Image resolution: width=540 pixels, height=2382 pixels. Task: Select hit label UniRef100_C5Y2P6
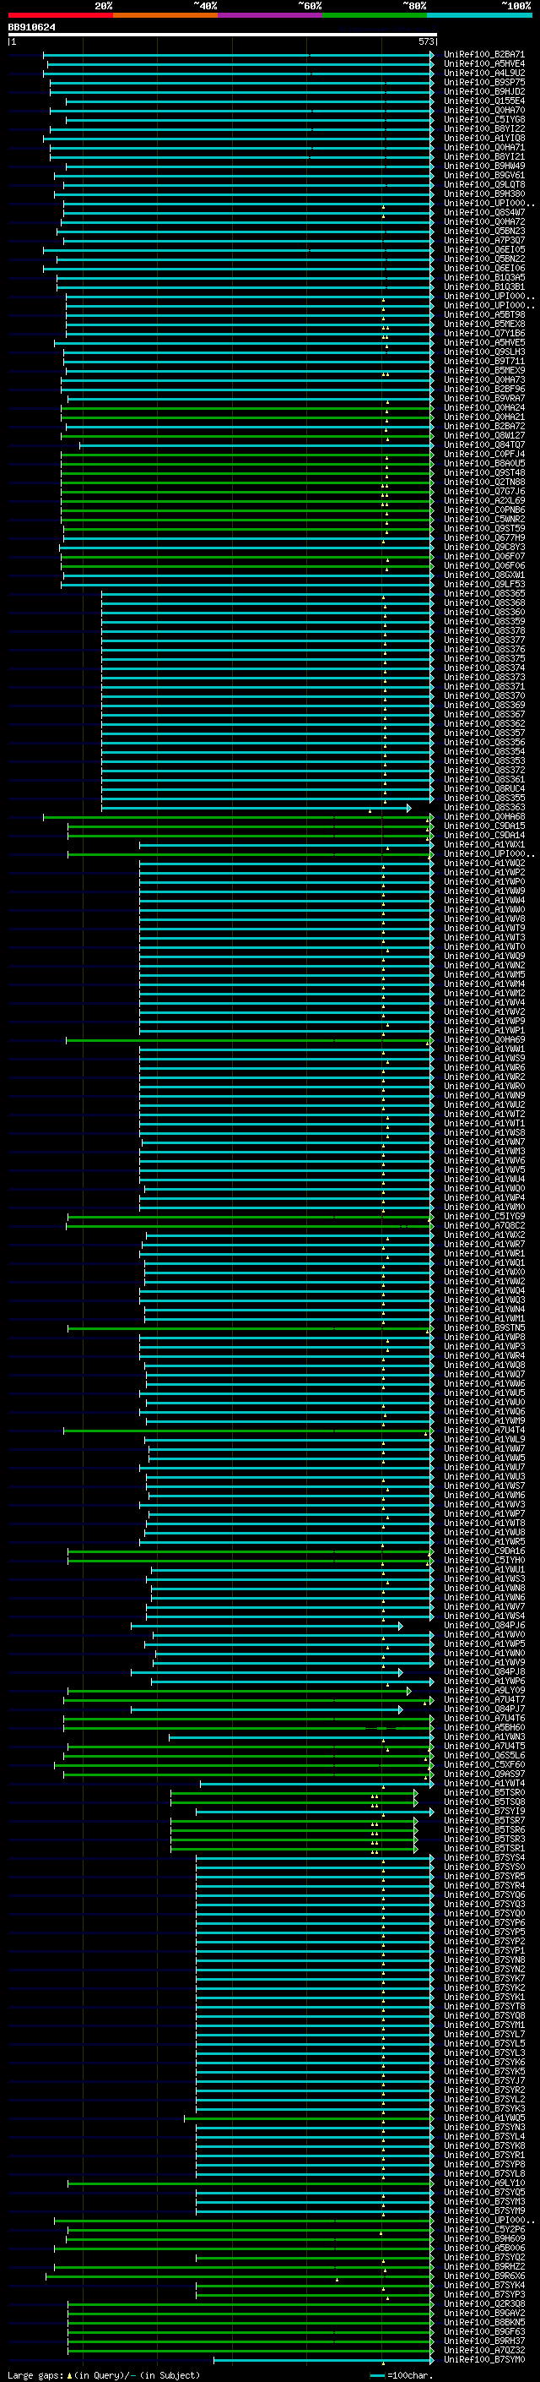483,2228
